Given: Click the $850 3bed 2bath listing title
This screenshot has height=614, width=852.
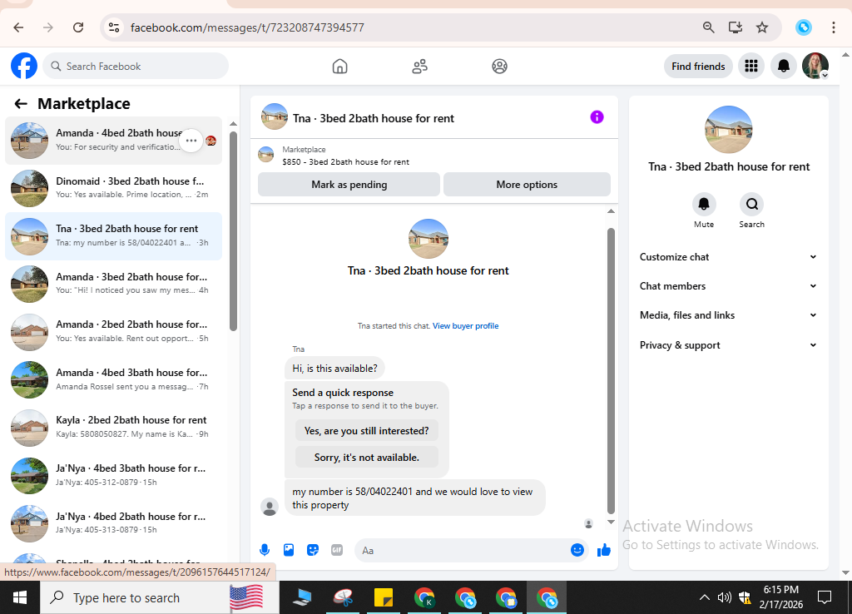Looking at the screenshot, I should tap(345, 162).
